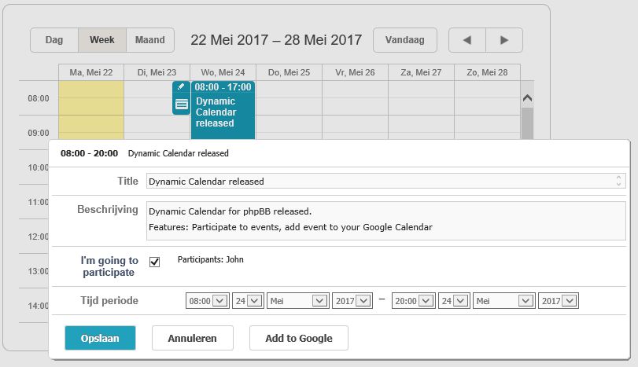
Task: Open the start time 08:00 dropdown
Action: pyautogui.click(x=208, y=301)
